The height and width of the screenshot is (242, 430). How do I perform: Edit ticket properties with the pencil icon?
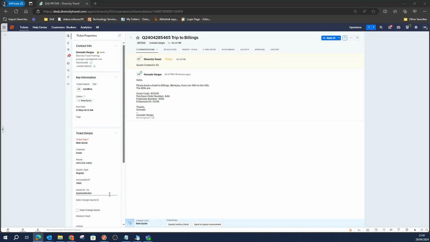[x=119, y=36]
